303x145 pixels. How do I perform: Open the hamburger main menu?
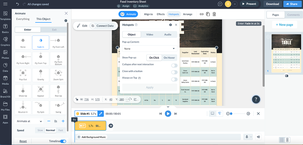click(x=5, y=4)
